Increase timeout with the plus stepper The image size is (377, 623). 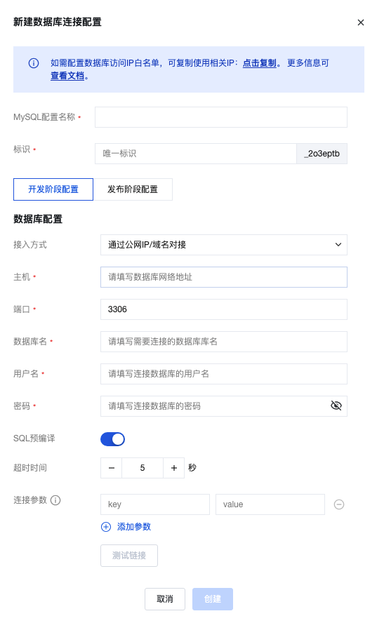coord(174,468)
